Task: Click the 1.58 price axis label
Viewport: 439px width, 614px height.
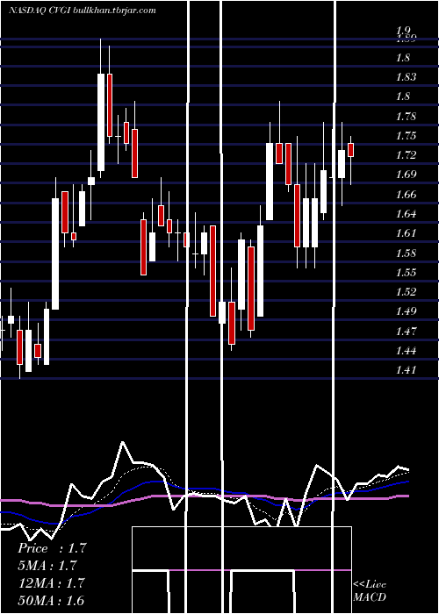Action: tap(406, 253)
